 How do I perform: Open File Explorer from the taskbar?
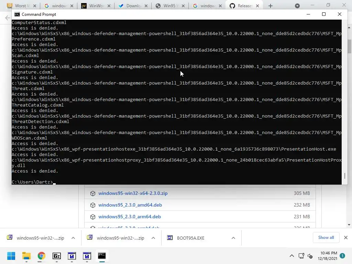coord(26,256)
